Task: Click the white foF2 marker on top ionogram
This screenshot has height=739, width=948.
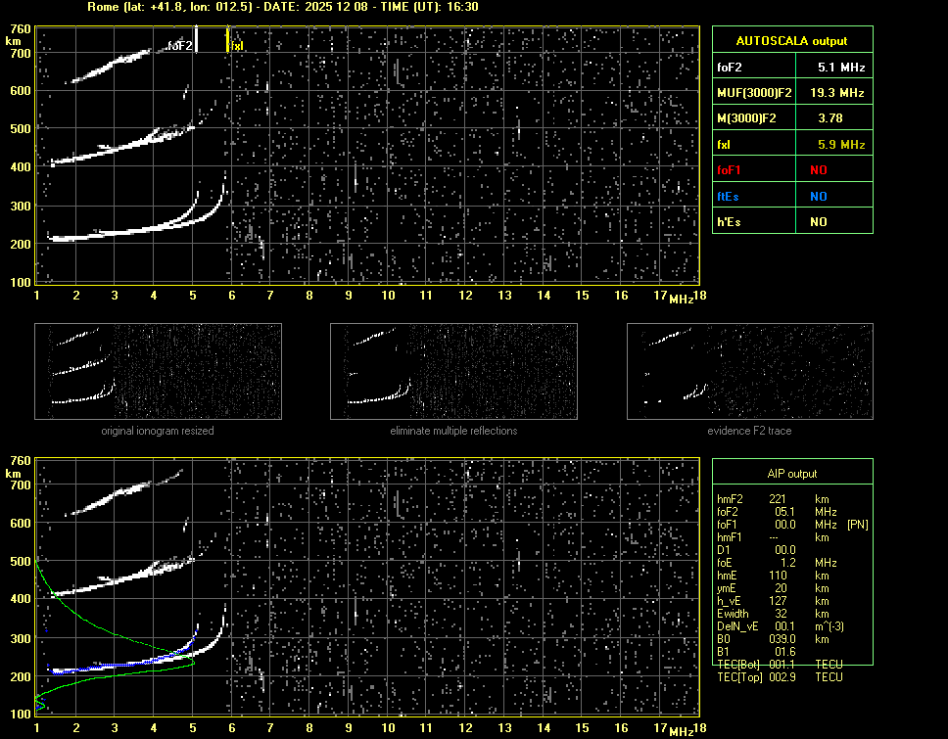Action: tap(196, 39)
